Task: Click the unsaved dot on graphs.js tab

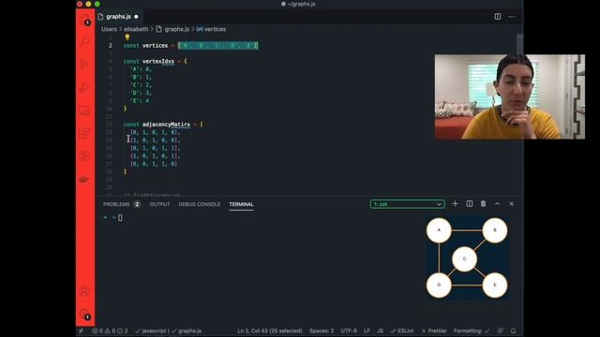Action: point(136,17)
